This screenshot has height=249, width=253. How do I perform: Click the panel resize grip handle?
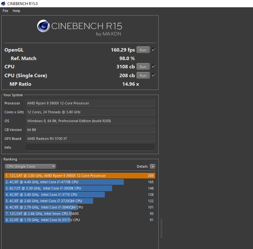click(161, 228)
